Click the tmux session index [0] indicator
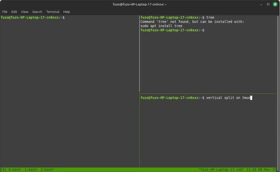The height and width of the screenshot is (172, 280). pos(4,170)
